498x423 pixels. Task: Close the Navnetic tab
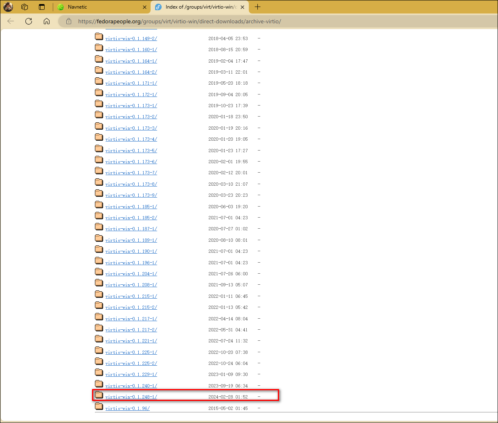144,7
